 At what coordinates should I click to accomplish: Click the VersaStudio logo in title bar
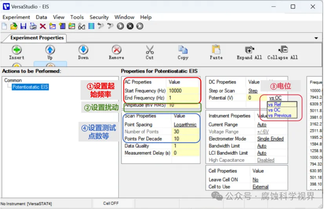(6, 6)
